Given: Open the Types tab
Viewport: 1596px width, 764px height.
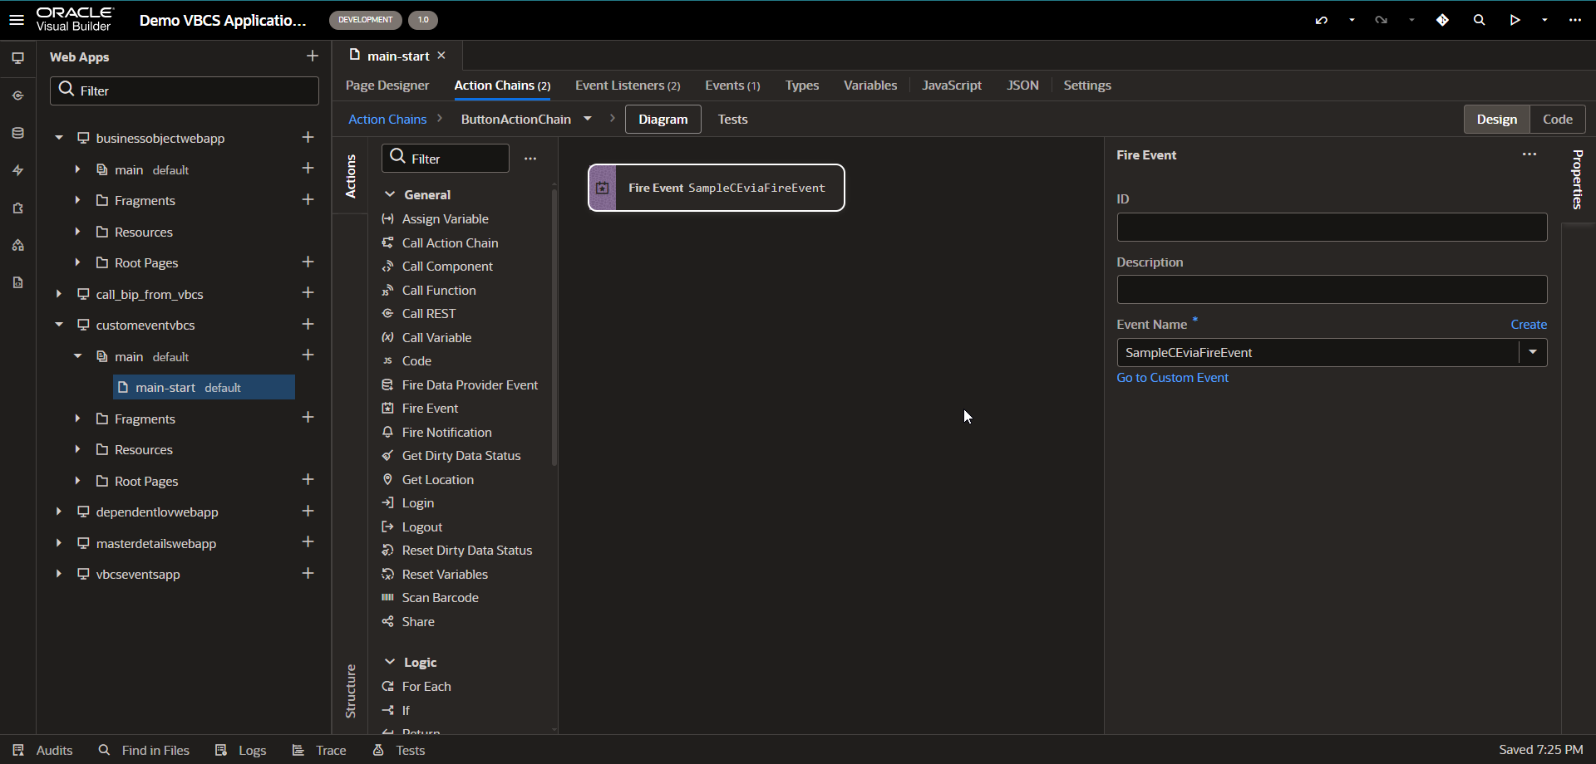Looking at the screenshot, I should 802,86.
